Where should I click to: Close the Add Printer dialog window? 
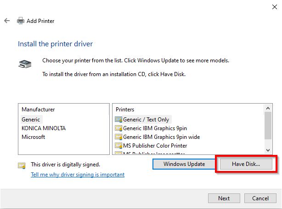pyautogui.click(x=274, y=5)
